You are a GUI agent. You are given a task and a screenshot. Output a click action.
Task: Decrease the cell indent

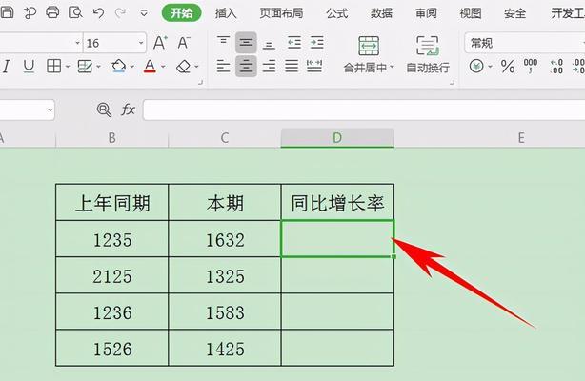coord(294,43)
